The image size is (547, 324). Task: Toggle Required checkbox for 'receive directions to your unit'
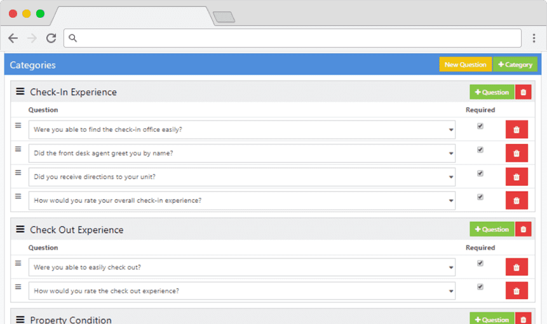coord(480,173)
